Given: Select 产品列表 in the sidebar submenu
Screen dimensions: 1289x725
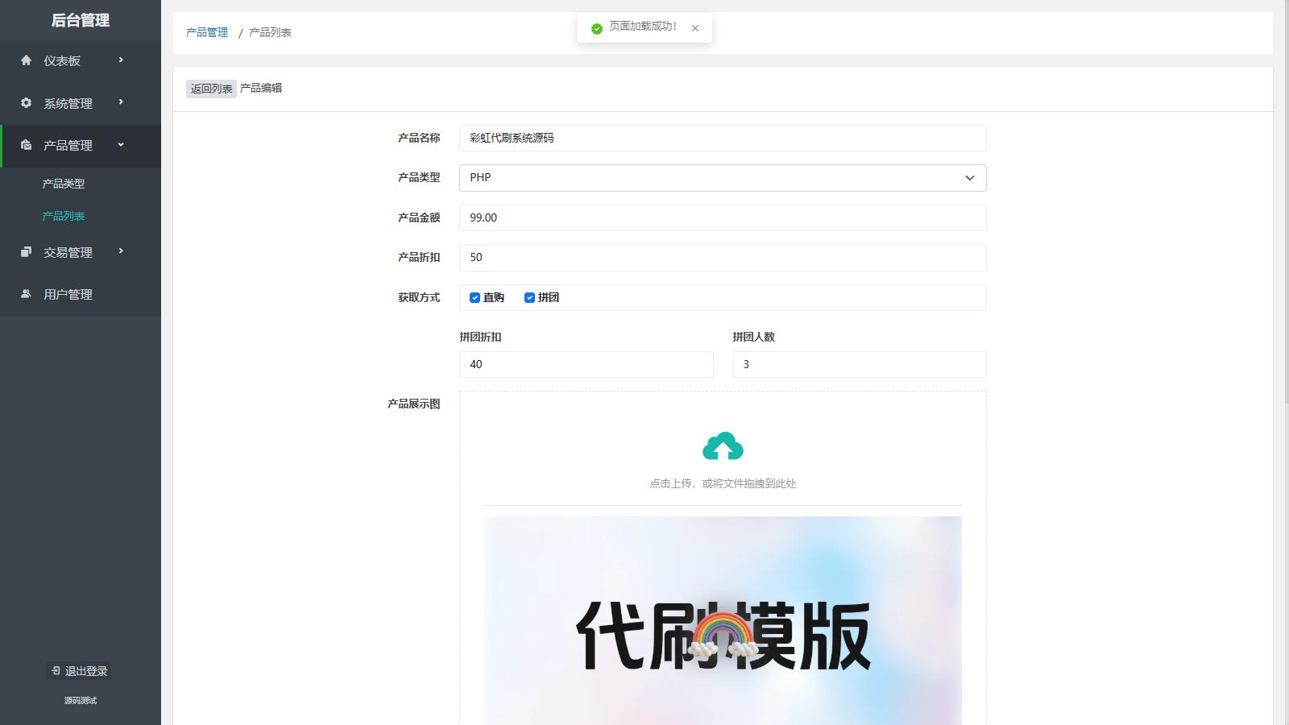Looking at the screenshot, I should [x=64, y=216].
